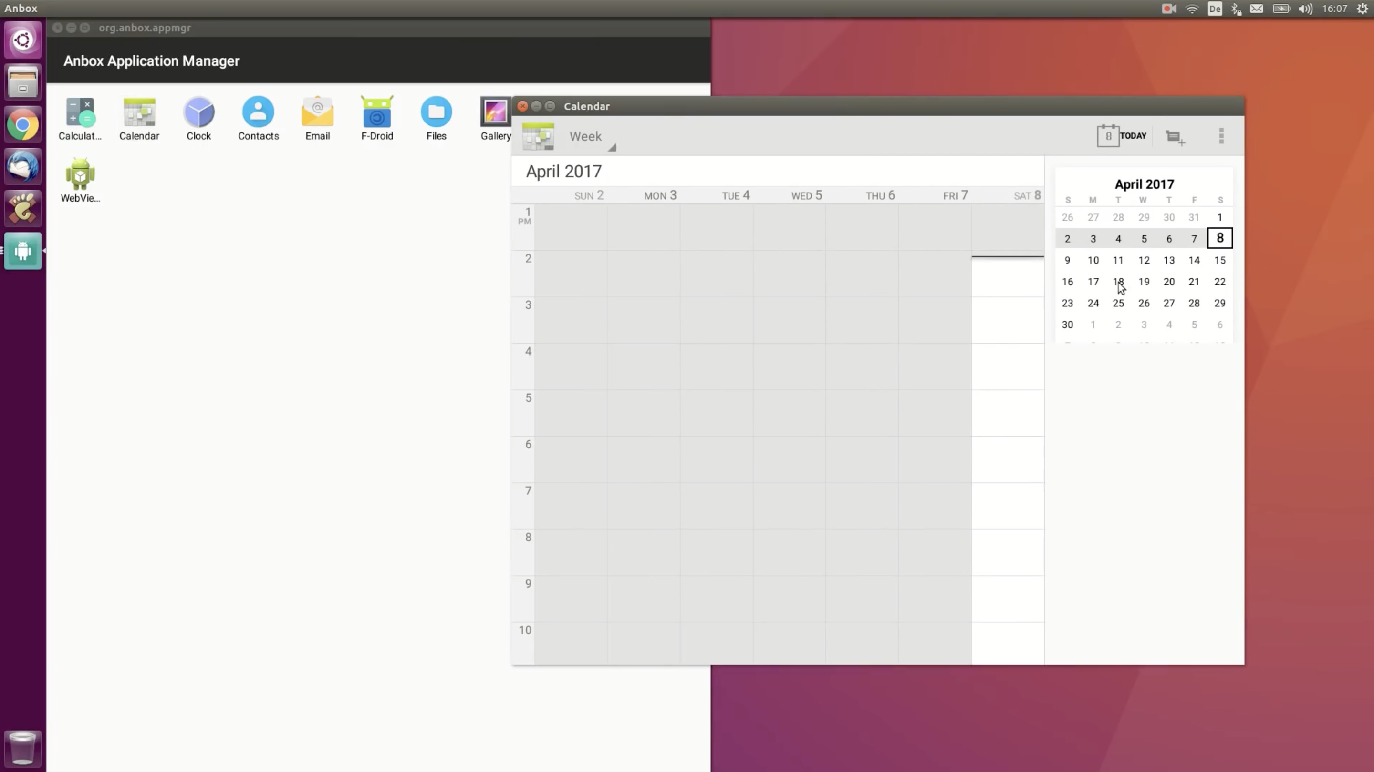Launch the Clock app
1374x772 pixels.
198,118
